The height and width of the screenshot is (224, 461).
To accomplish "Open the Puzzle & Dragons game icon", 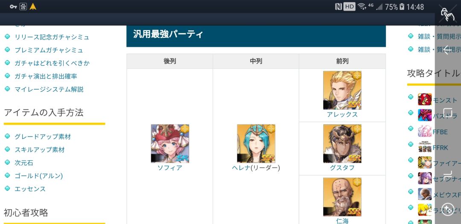I will (425, 115).
